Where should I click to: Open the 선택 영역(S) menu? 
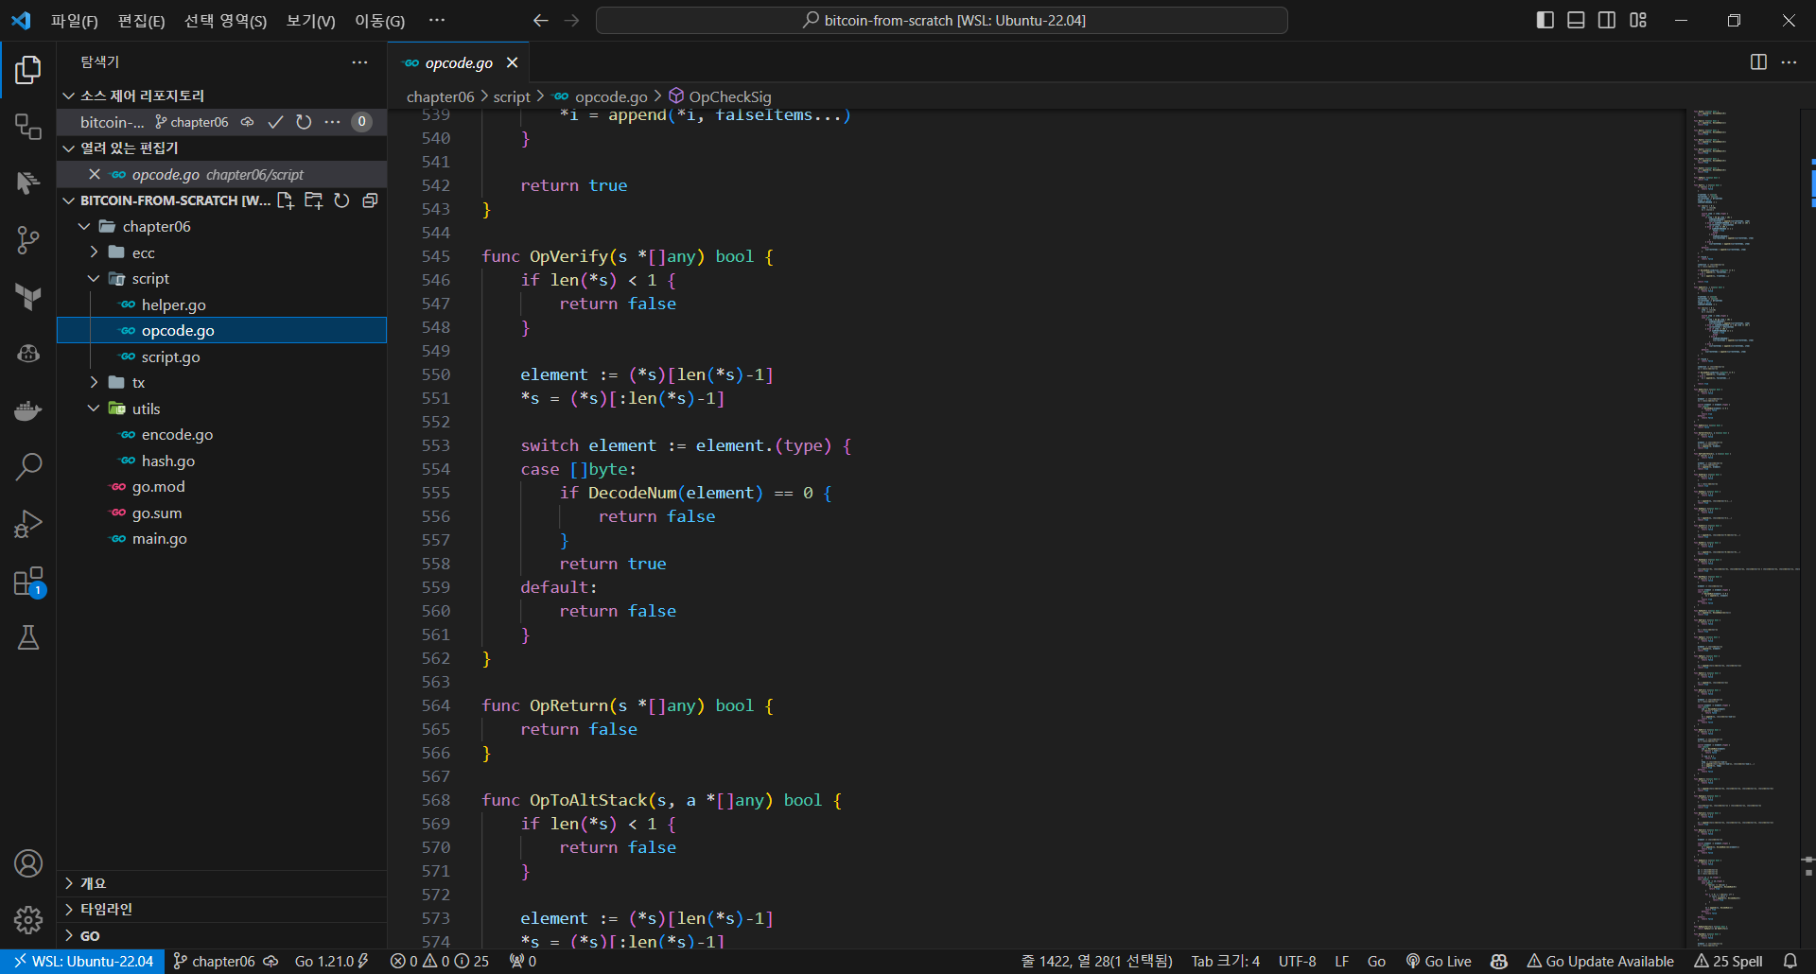coord(225,21)
